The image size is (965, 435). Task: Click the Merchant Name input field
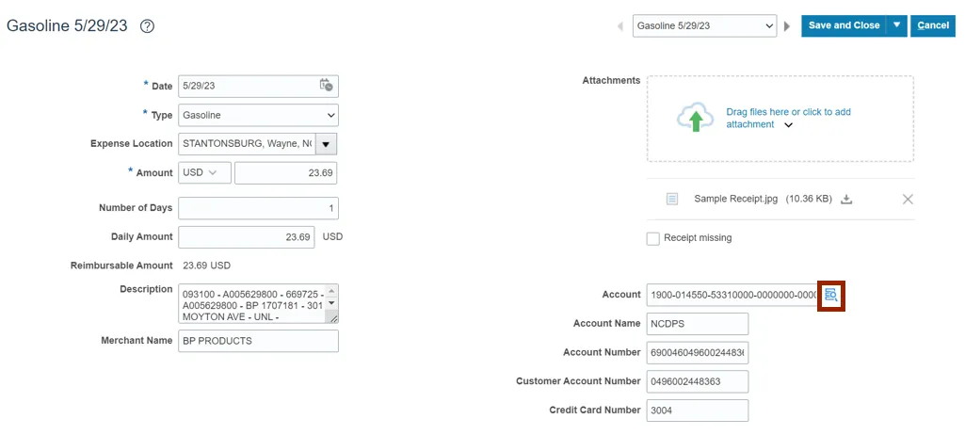click(x=258, y=341)
